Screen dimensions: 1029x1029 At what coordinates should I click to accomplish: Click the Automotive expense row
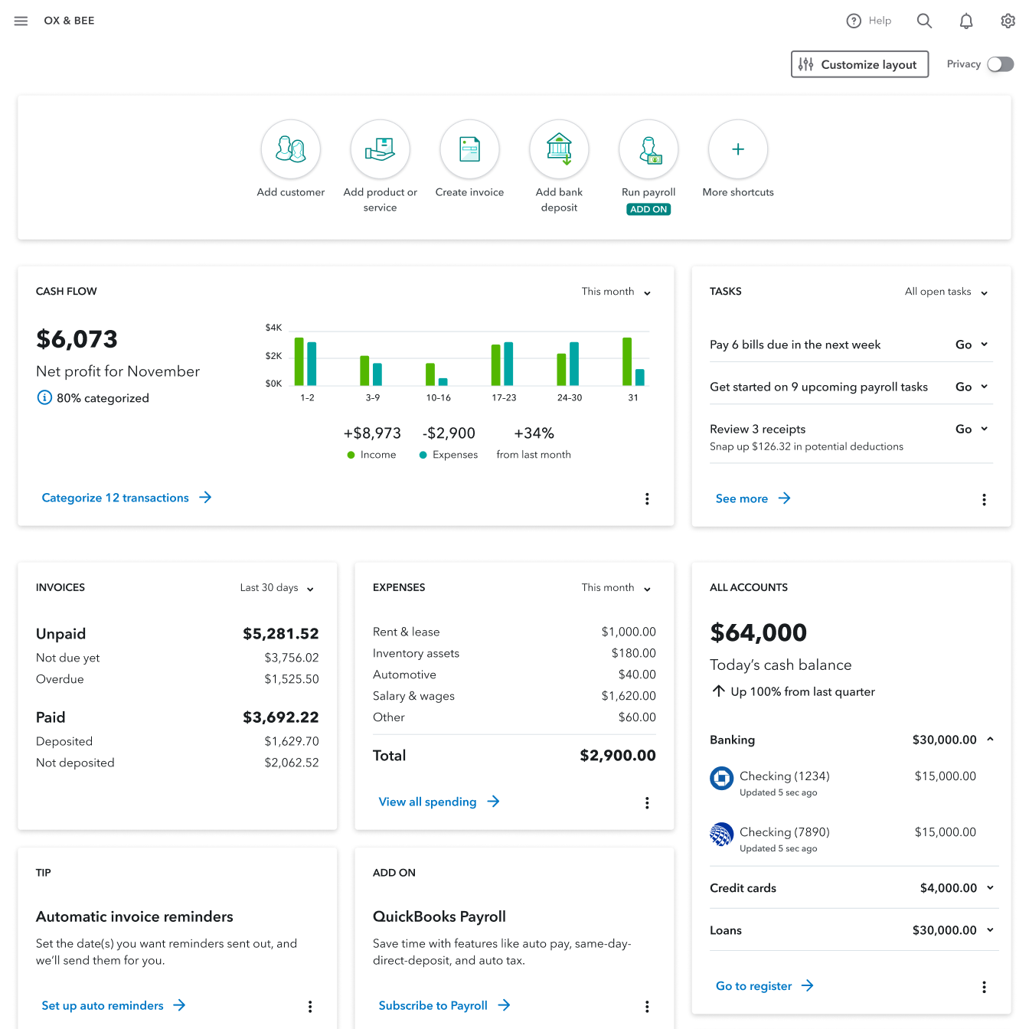coord(514,675)
